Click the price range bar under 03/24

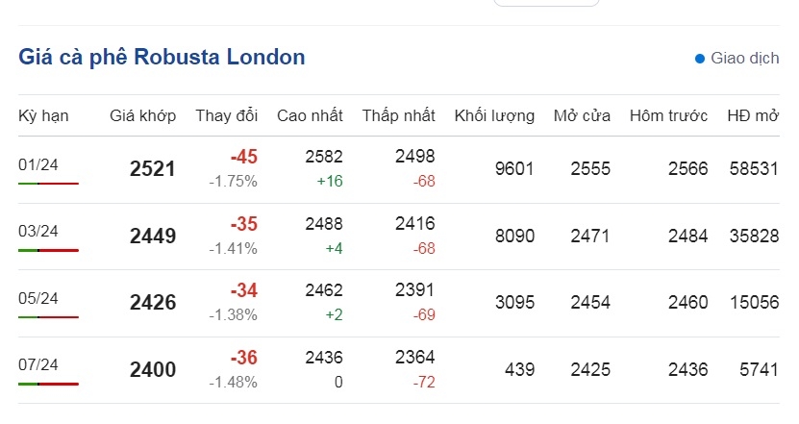pyautogui.click(x=48, y=250)
